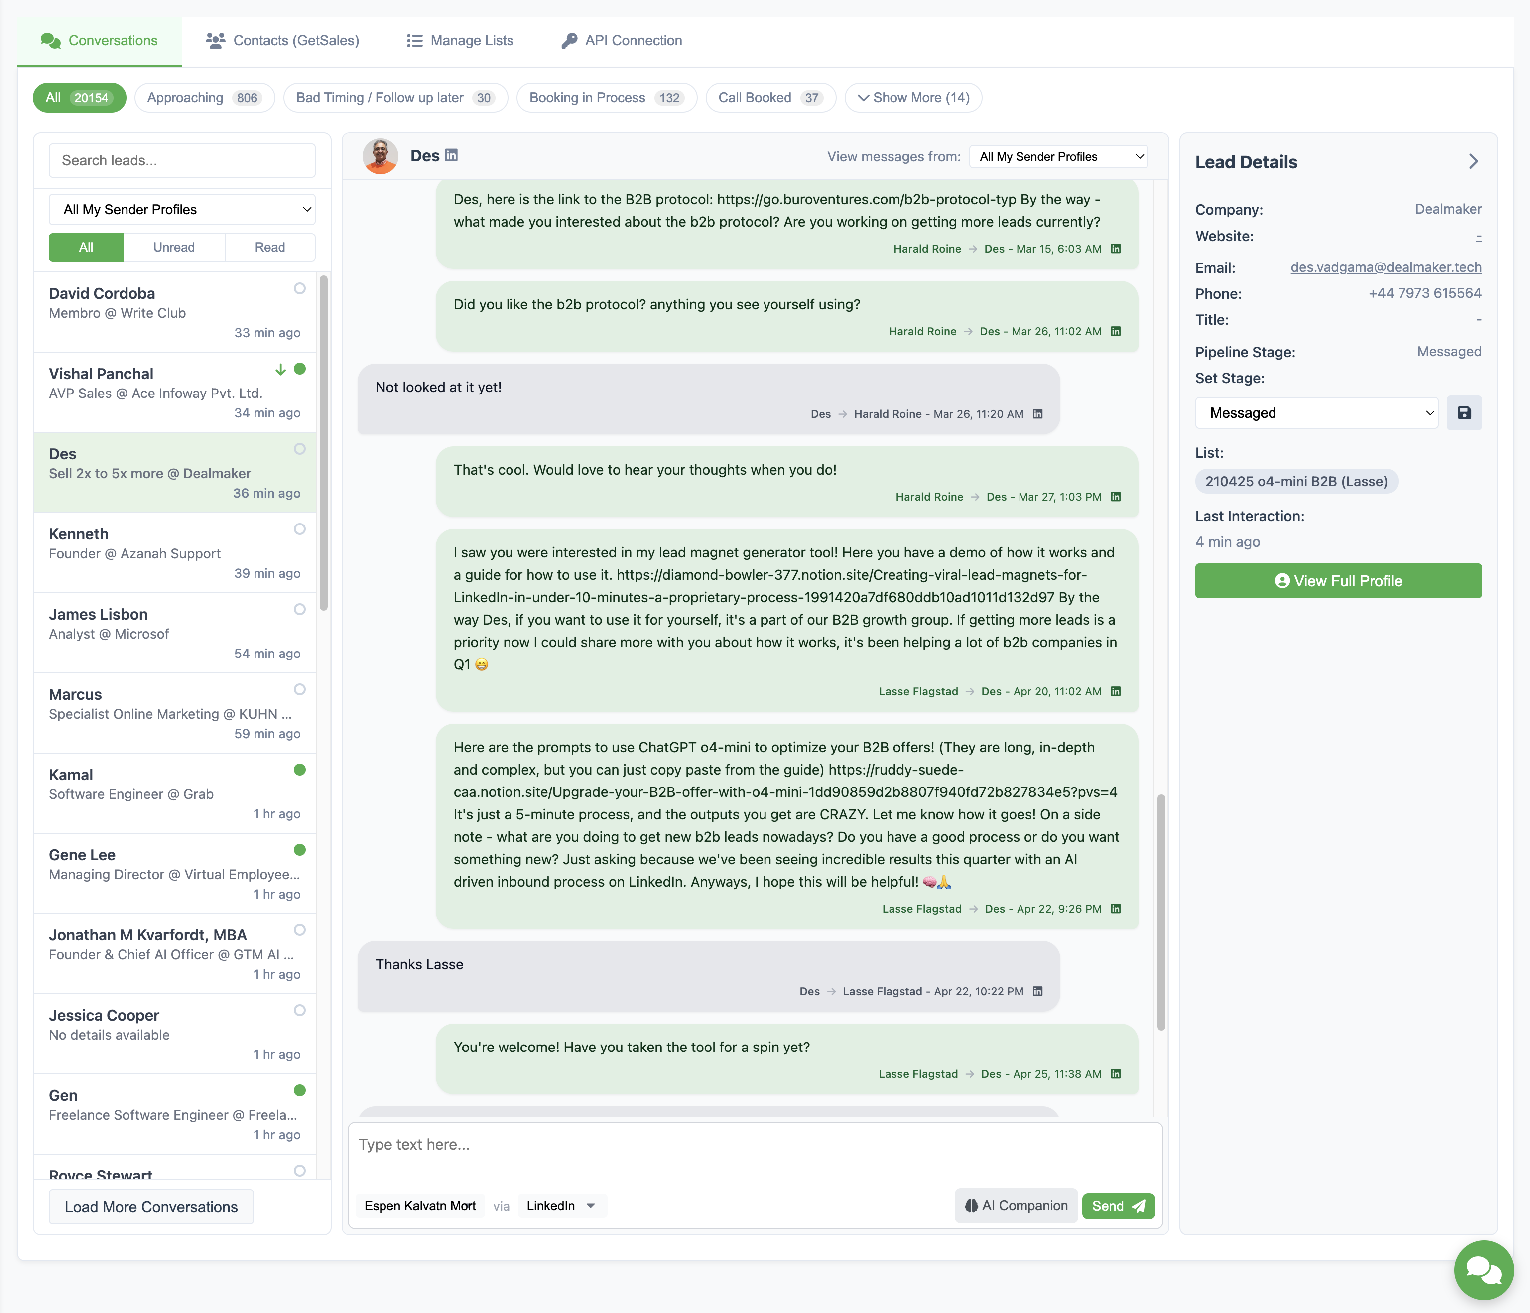Filter by All 20154 conversations

(79, 98)
